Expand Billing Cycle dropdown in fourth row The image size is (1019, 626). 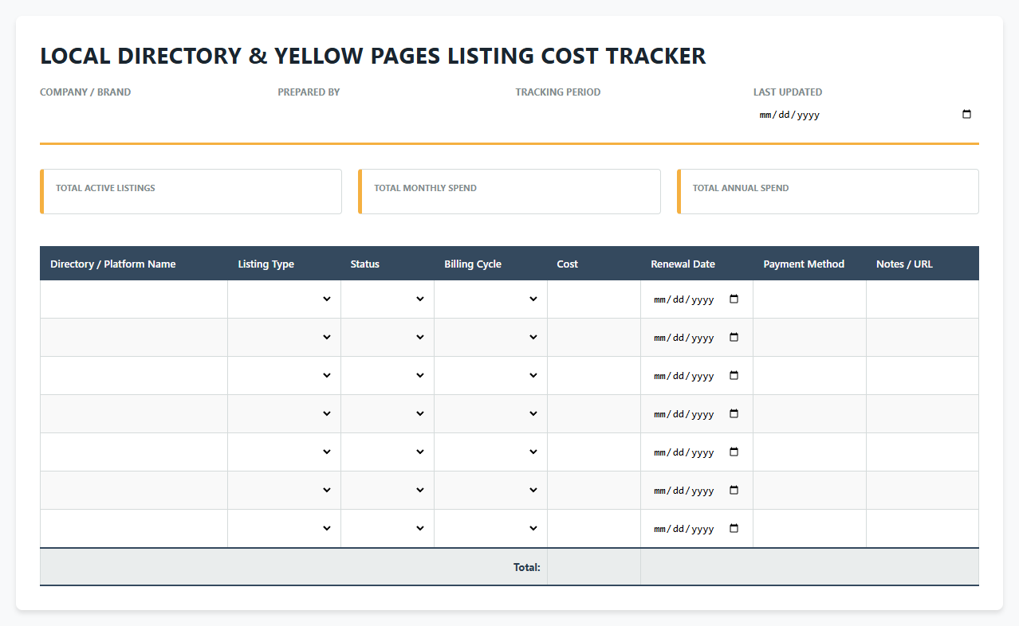coord(490,414)
